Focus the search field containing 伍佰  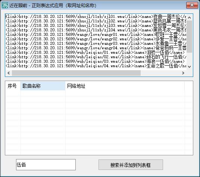pos(46,165)
